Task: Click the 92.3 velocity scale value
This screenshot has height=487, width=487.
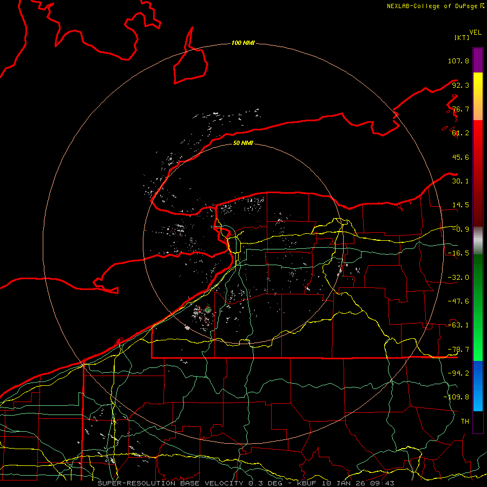Action: pos(460,85)
